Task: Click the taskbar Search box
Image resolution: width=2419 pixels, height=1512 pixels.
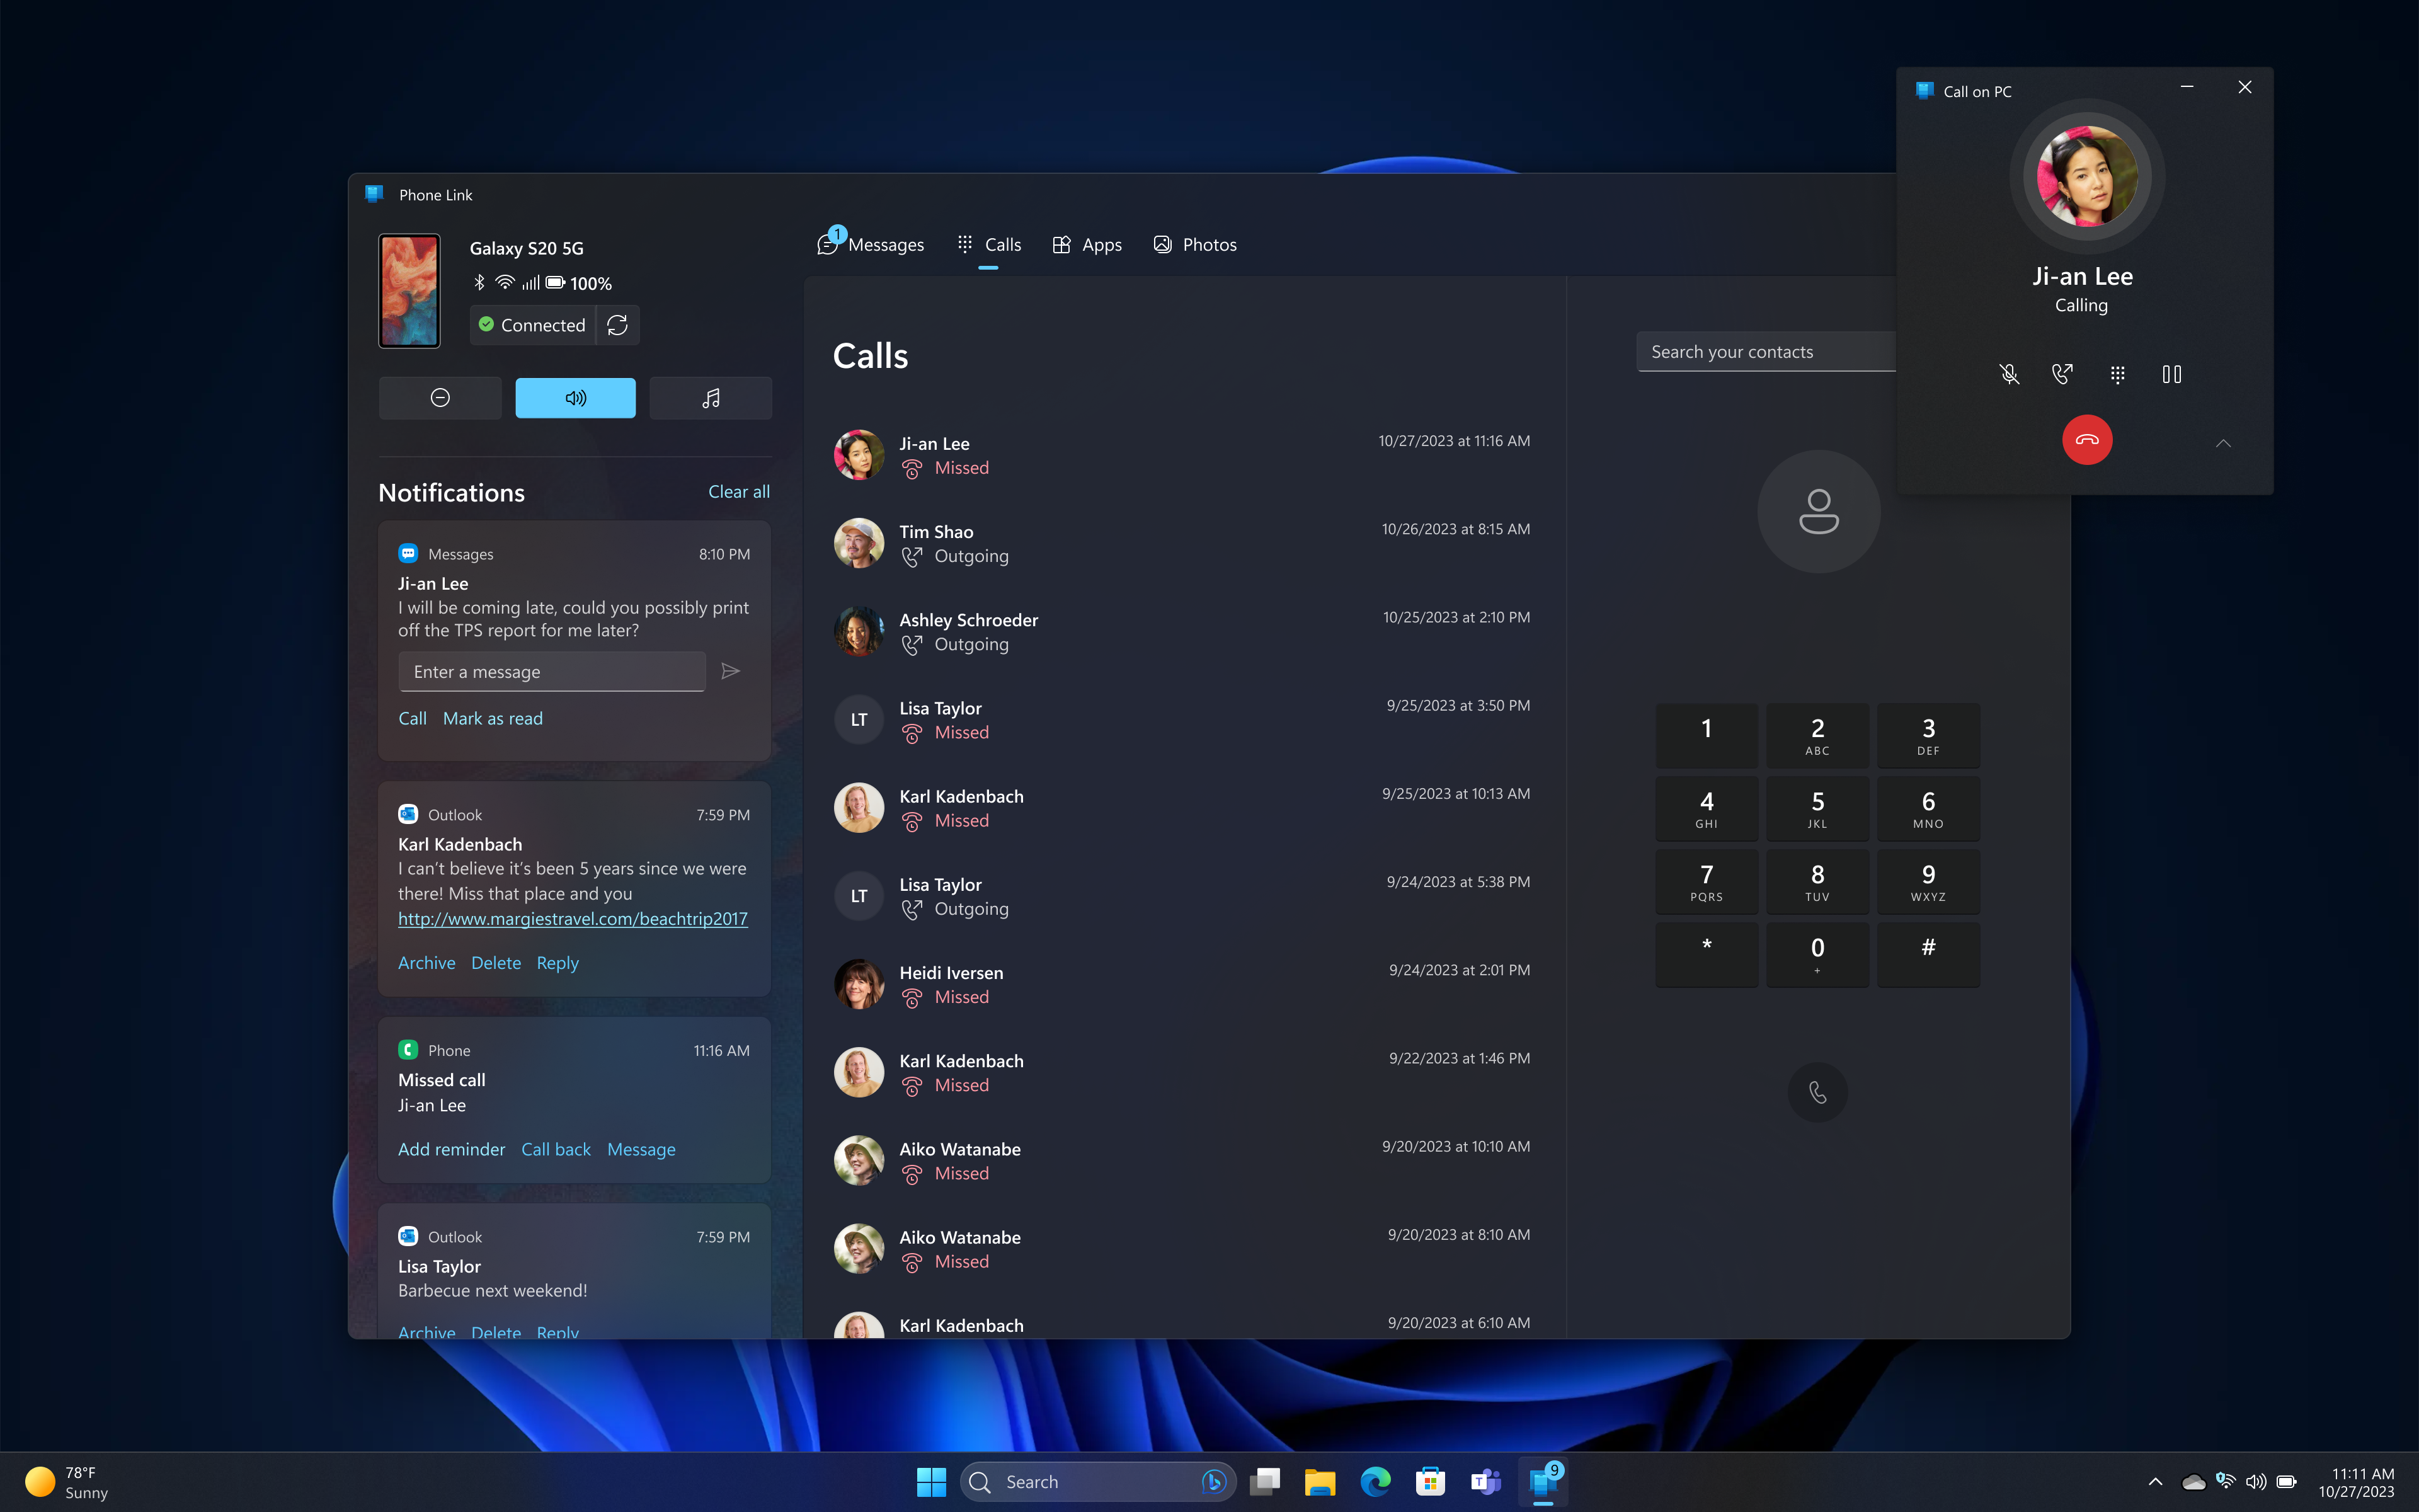Action: click(1097, 1482)
